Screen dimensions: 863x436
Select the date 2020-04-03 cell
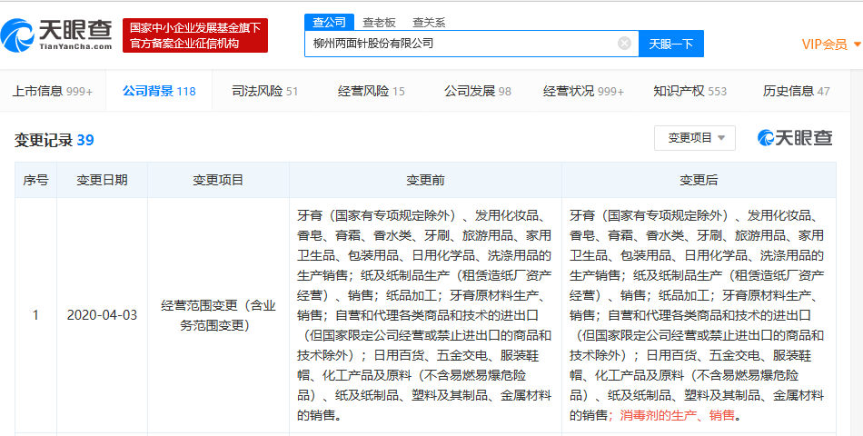102,315
